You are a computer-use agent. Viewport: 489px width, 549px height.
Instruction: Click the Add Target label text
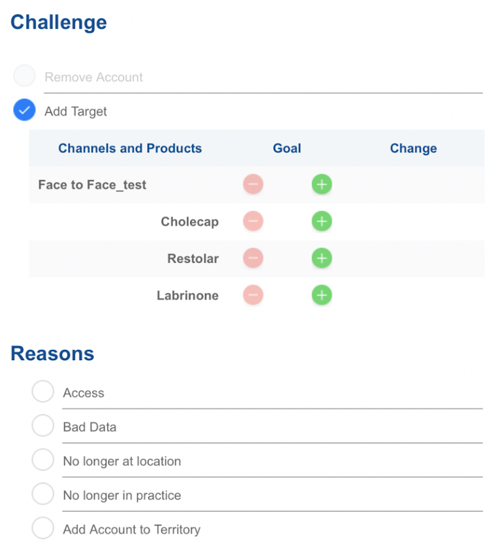point(76,111)
